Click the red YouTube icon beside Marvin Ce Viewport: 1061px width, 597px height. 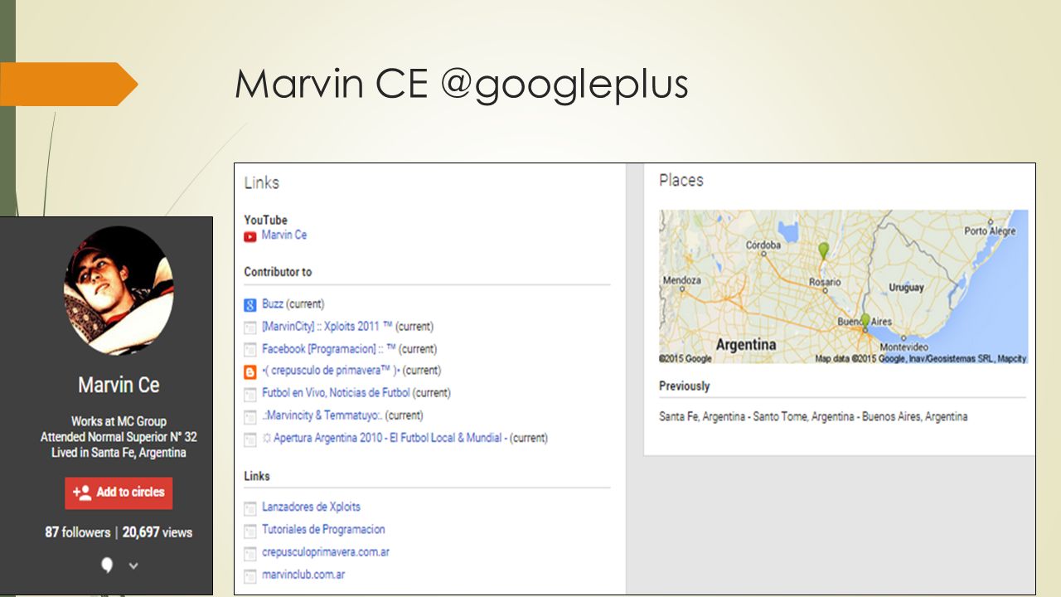point(250,236)
